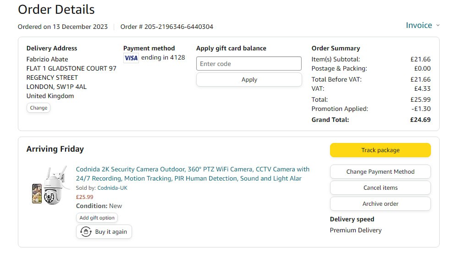The image size is (463, 258).
Task: Visit the Codnida-UK seller link
Action: point(112,188)
